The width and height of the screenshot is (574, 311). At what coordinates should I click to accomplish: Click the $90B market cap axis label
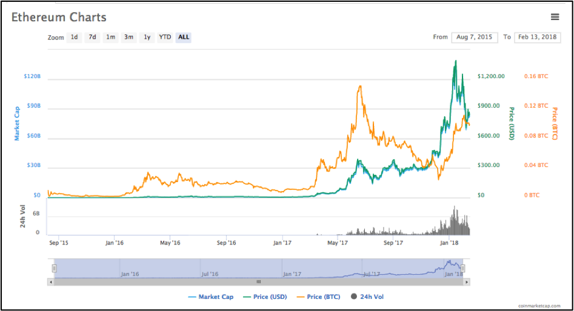[x=34, y=106]
